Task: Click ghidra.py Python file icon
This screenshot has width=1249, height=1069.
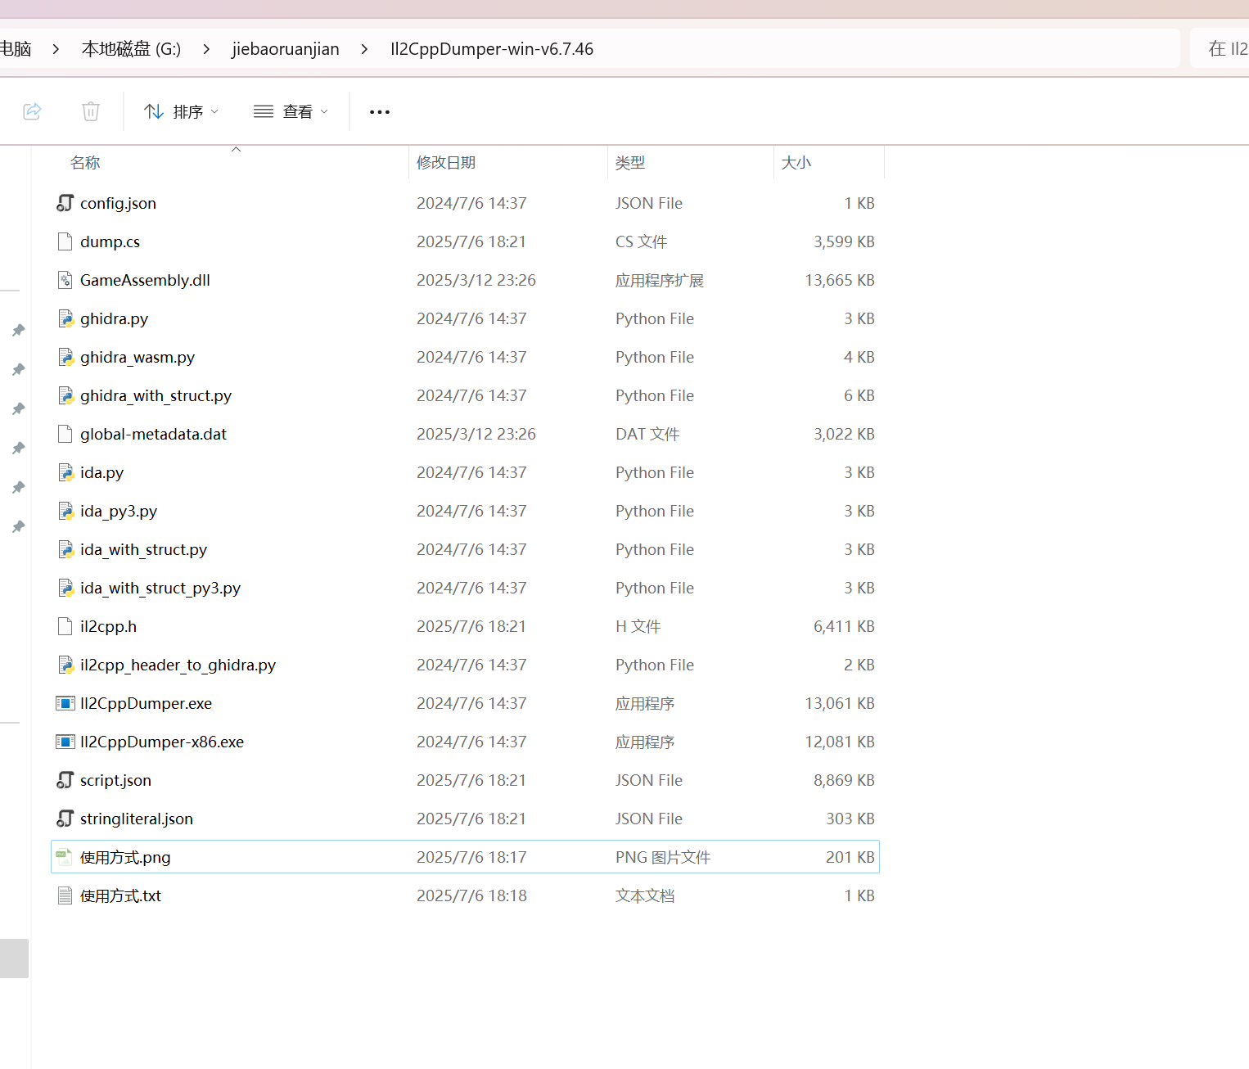Action: (x=65, y=318)
